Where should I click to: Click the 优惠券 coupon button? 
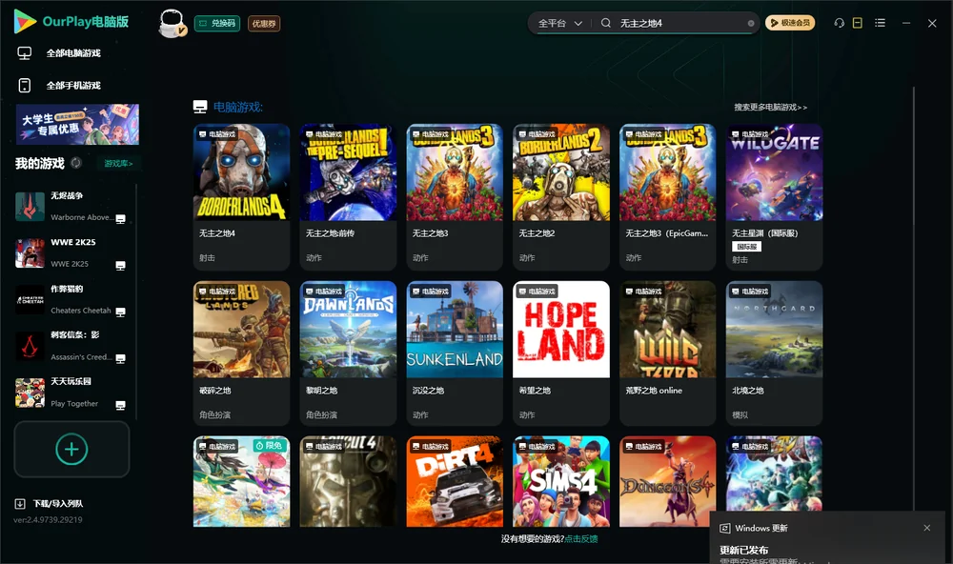pyautogui.click(x=264, y=23)
